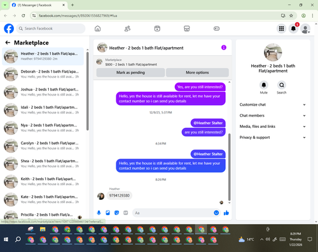Click the Search Facebook field
This screenshot has height=252, width=318.
51,29
